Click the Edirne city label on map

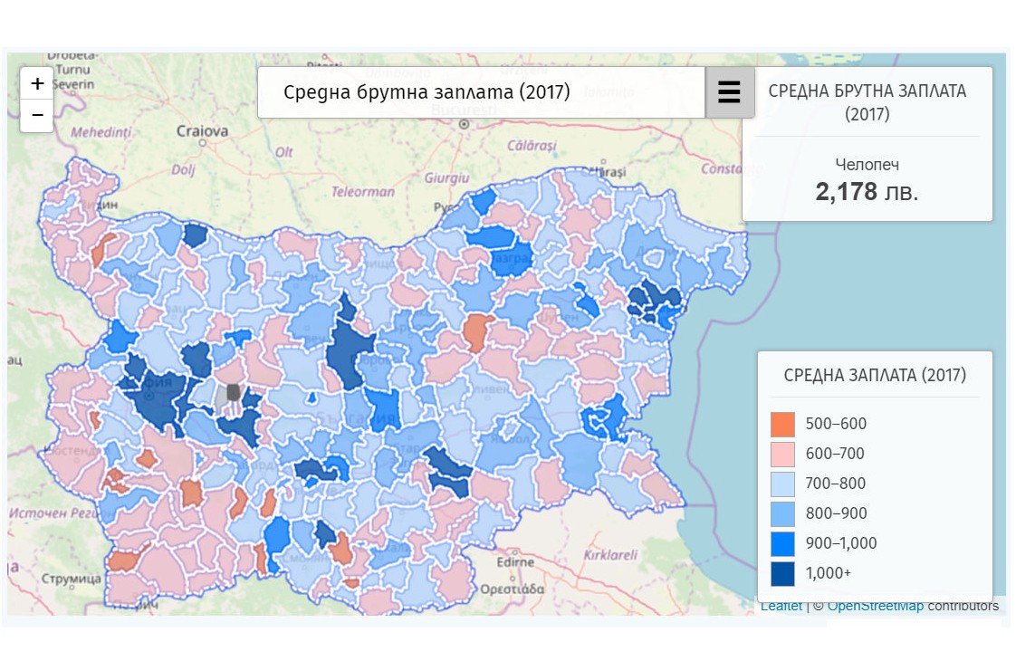pos(516,561)
